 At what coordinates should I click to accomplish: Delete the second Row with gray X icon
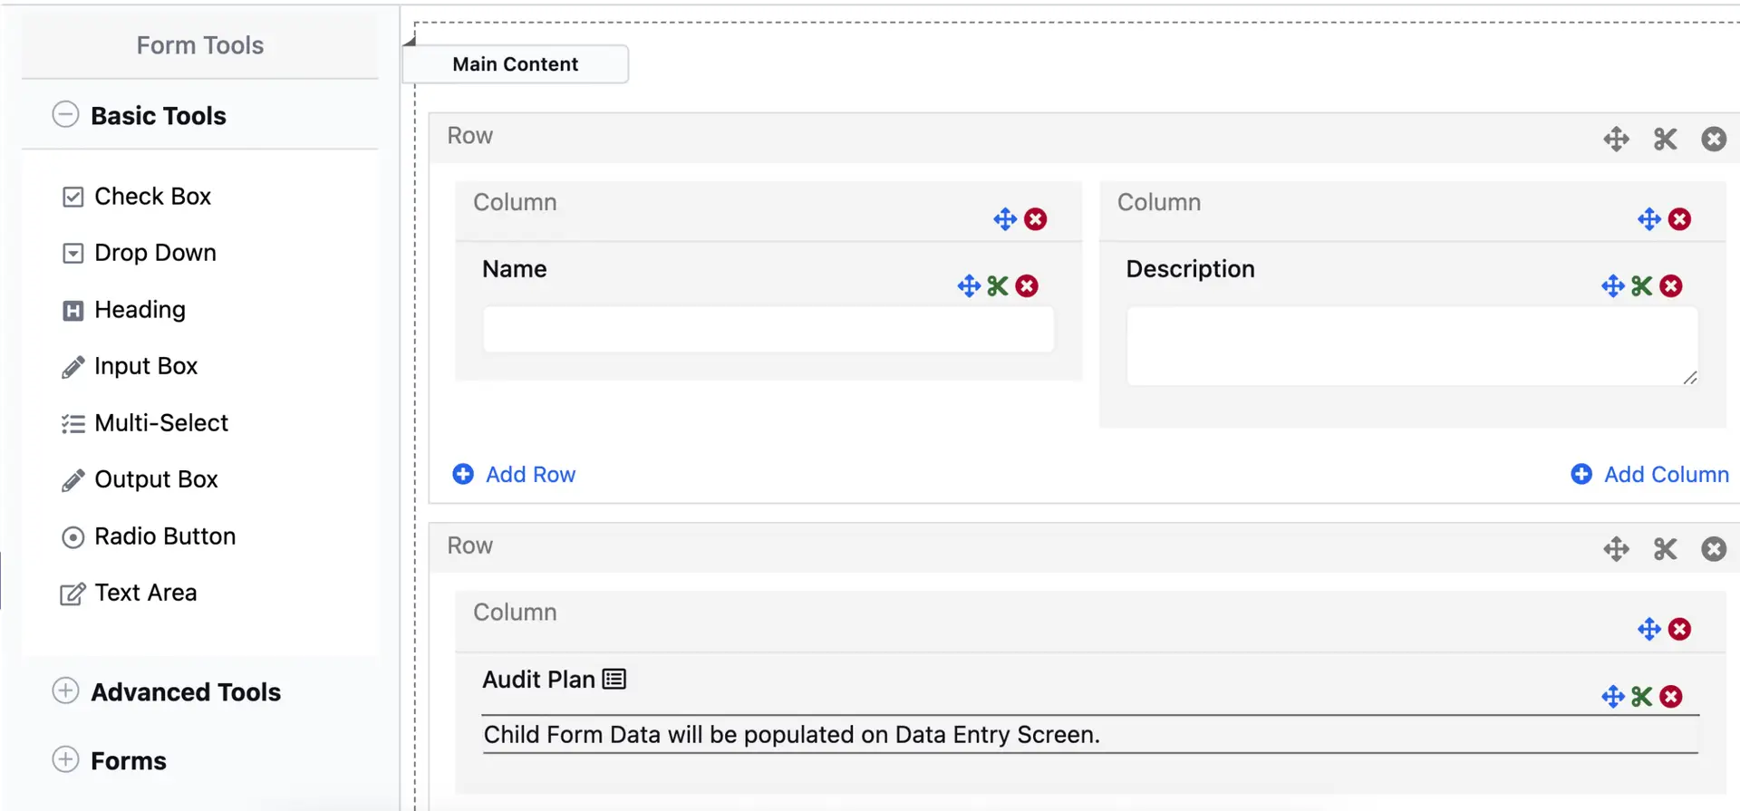pos(1713,549)
